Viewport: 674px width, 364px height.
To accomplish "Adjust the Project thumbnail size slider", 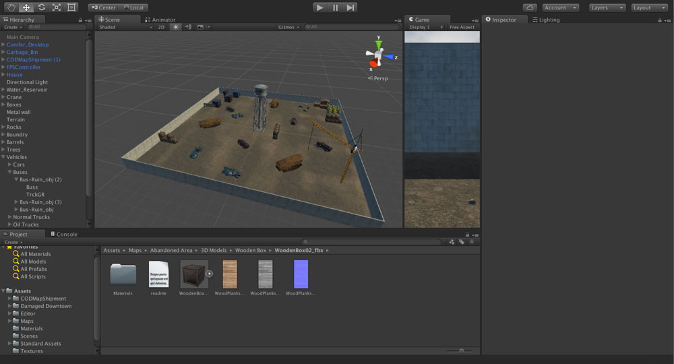I will click(x=461, y=351).
